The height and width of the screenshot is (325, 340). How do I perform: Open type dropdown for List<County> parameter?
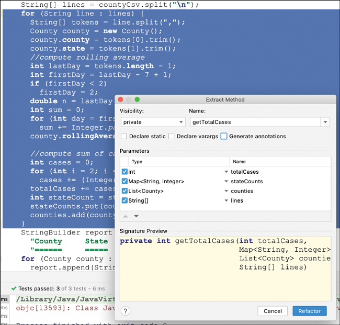tap(226, 191)
